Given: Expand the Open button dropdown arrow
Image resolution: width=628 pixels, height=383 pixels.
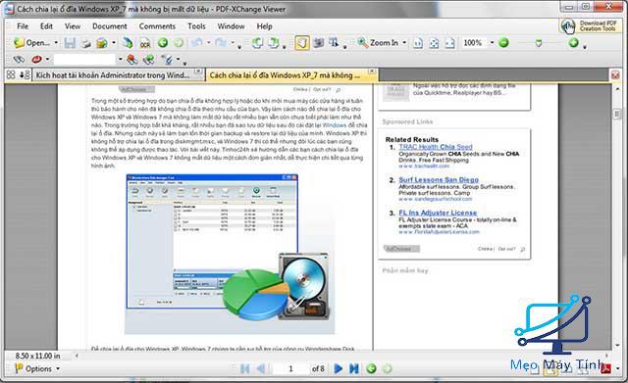Looking at the screenshot, I should [56, 43].
